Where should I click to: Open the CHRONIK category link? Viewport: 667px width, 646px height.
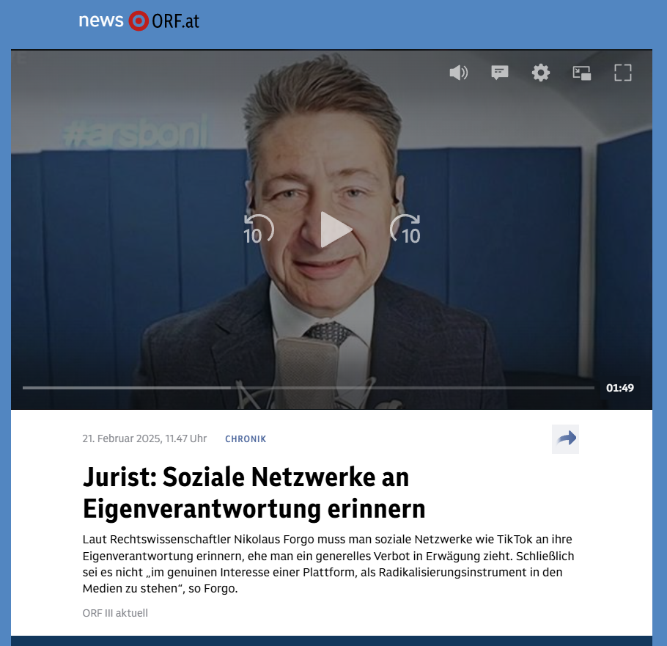pyautogui.click(x=246, y=439)
